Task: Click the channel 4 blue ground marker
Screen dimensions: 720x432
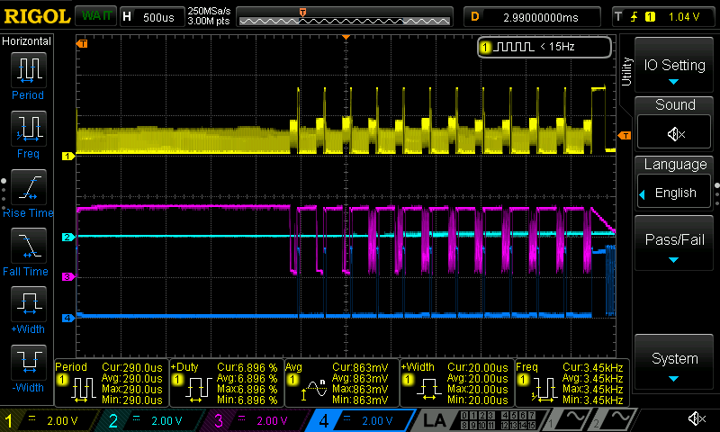Action: pos(67,318)
